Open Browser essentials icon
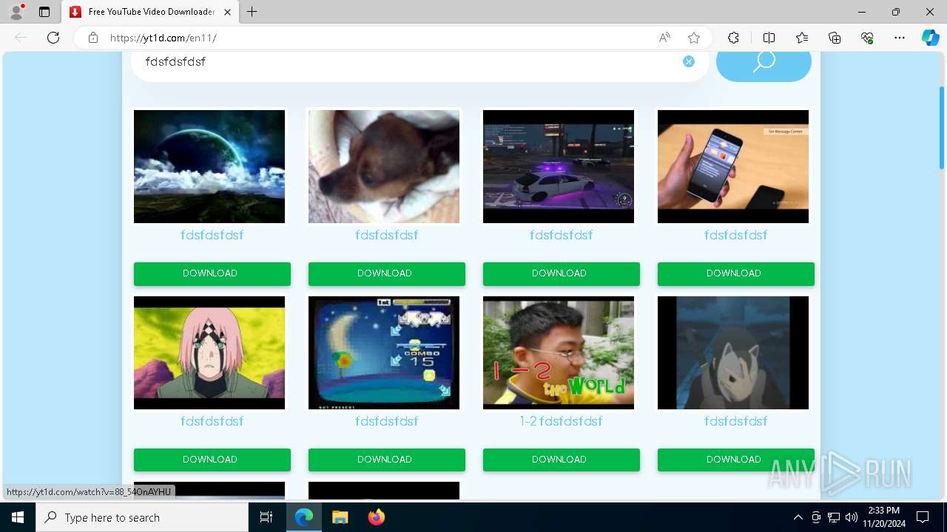947x532 pixels. [867, 38]
